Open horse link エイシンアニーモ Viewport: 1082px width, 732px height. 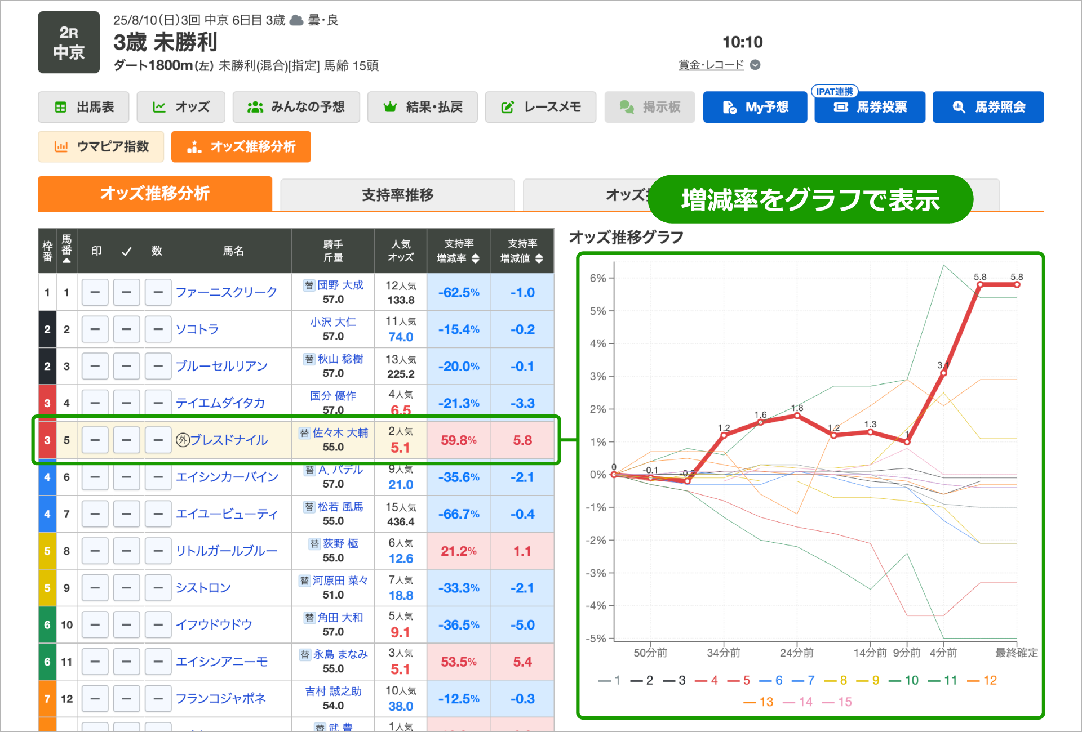coord(221,662)
